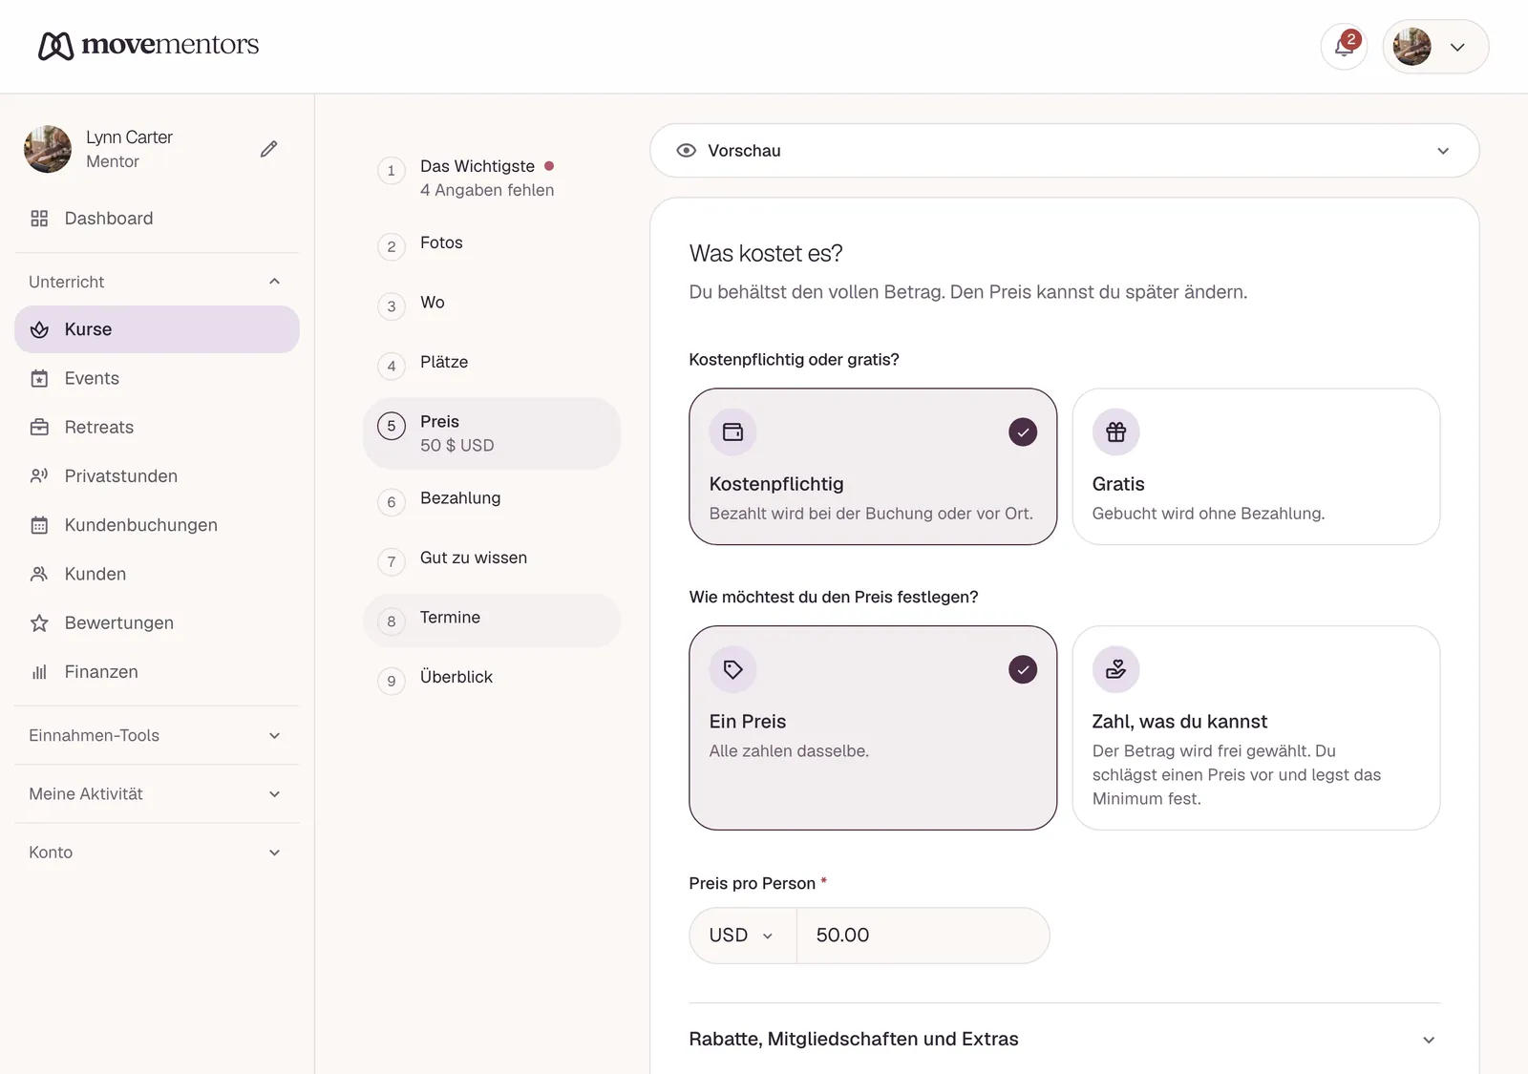
Task: Expand the Konto section
Action: (157, 852)
